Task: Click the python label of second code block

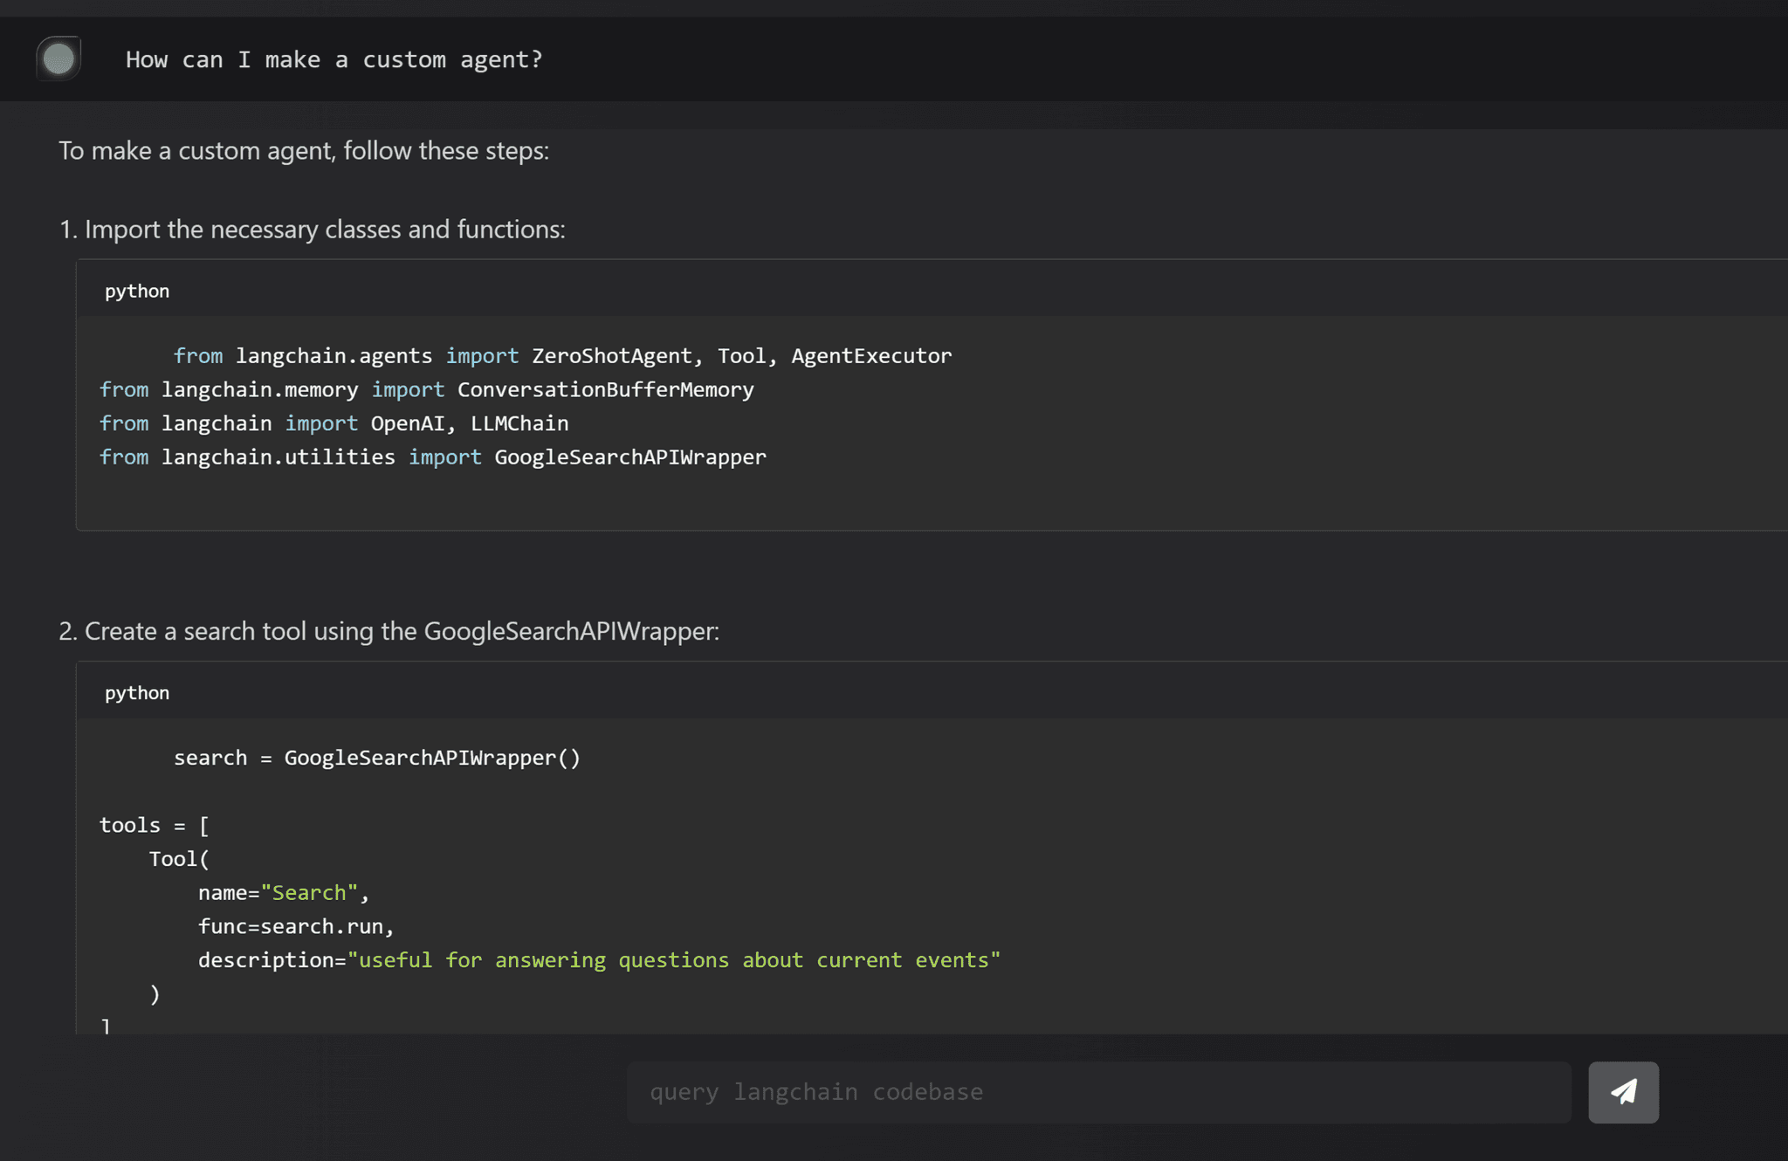Action: click(137, 692)
